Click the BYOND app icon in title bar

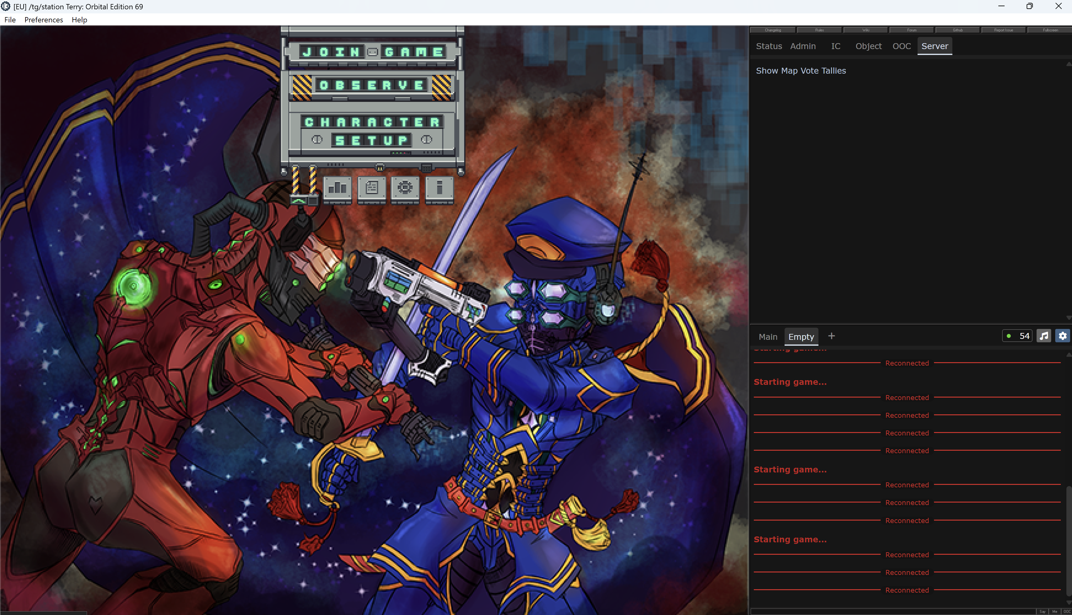[6, 6]
